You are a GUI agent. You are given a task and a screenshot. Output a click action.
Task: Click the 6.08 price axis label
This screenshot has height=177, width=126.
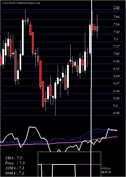116,113
